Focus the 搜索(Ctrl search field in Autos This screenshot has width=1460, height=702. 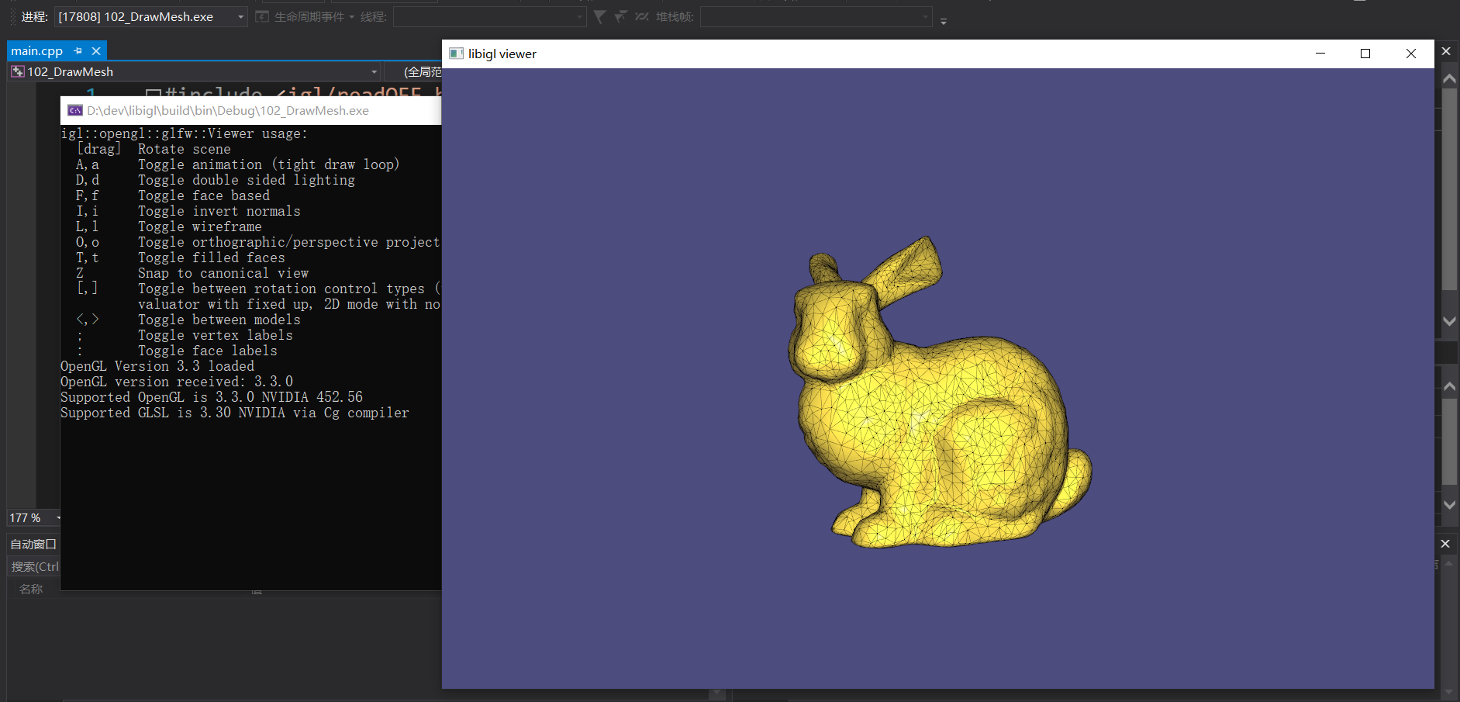(x=34, y=566)
